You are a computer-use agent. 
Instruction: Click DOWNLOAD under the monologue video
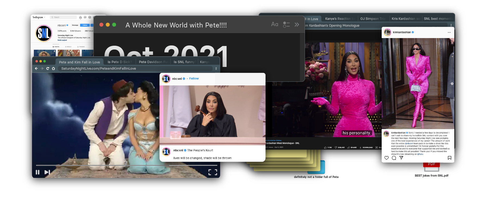point(366,147)
